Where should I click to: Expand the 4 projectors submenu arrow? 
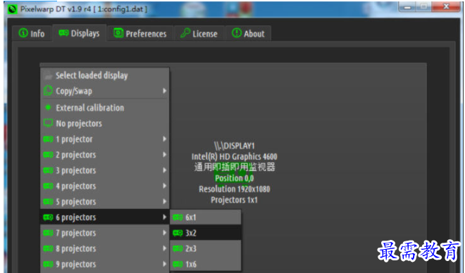(164, 186)
